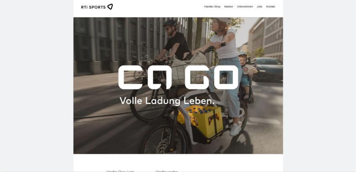This screenshot has height=172, width=356.
Task: Open the Jobs navigation link
Action: 259,7
